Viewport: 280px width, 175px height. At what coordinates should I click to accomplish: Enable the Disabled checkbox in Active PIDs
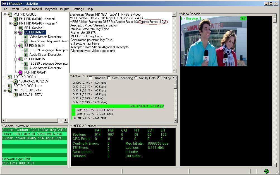[90, 78]
